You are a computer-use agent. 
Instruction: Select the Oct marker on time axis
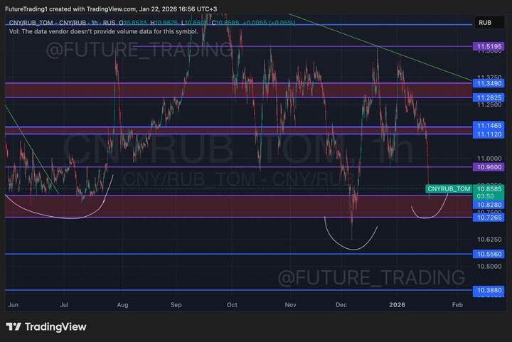(232, 304)
